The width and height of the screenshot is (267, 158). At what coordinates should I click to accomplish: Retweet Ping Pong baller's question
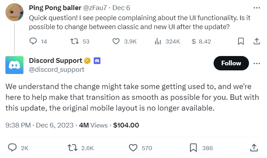(x=74, y=42)
